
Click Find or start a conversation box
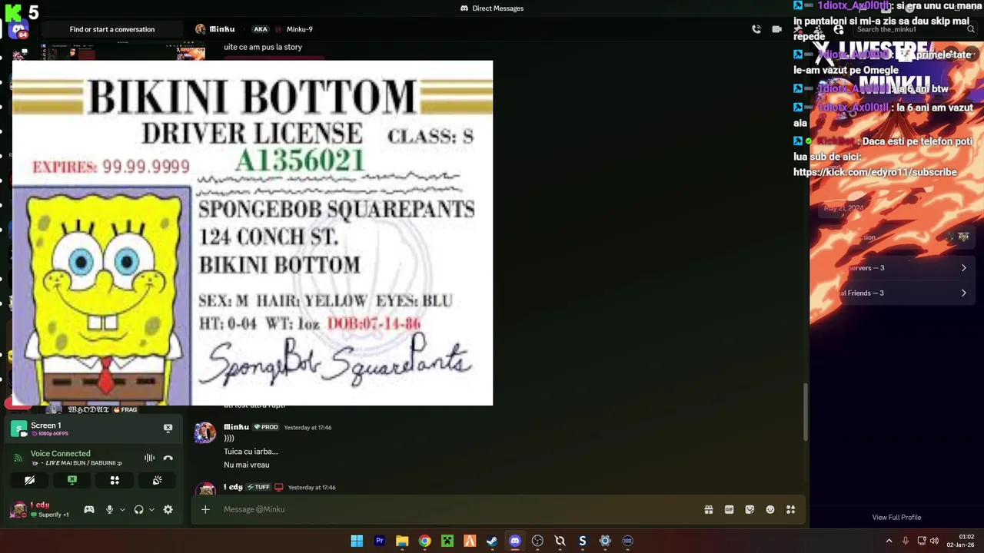(112, 29)
